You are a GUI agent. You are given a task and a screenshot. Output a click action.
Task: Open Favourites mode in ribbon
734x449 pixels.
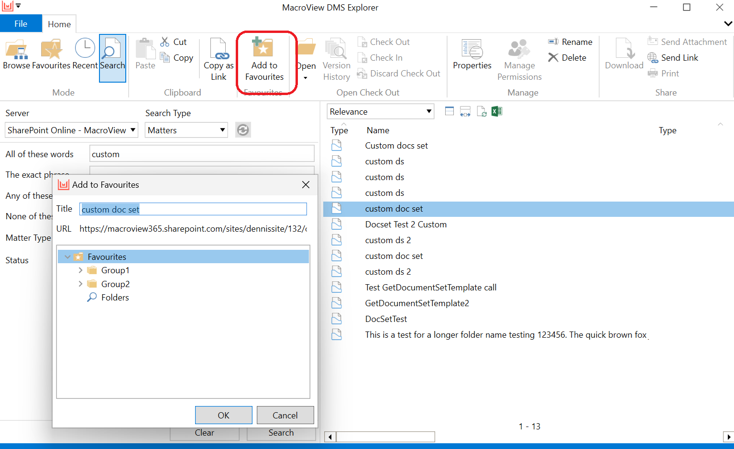point(51,55)
